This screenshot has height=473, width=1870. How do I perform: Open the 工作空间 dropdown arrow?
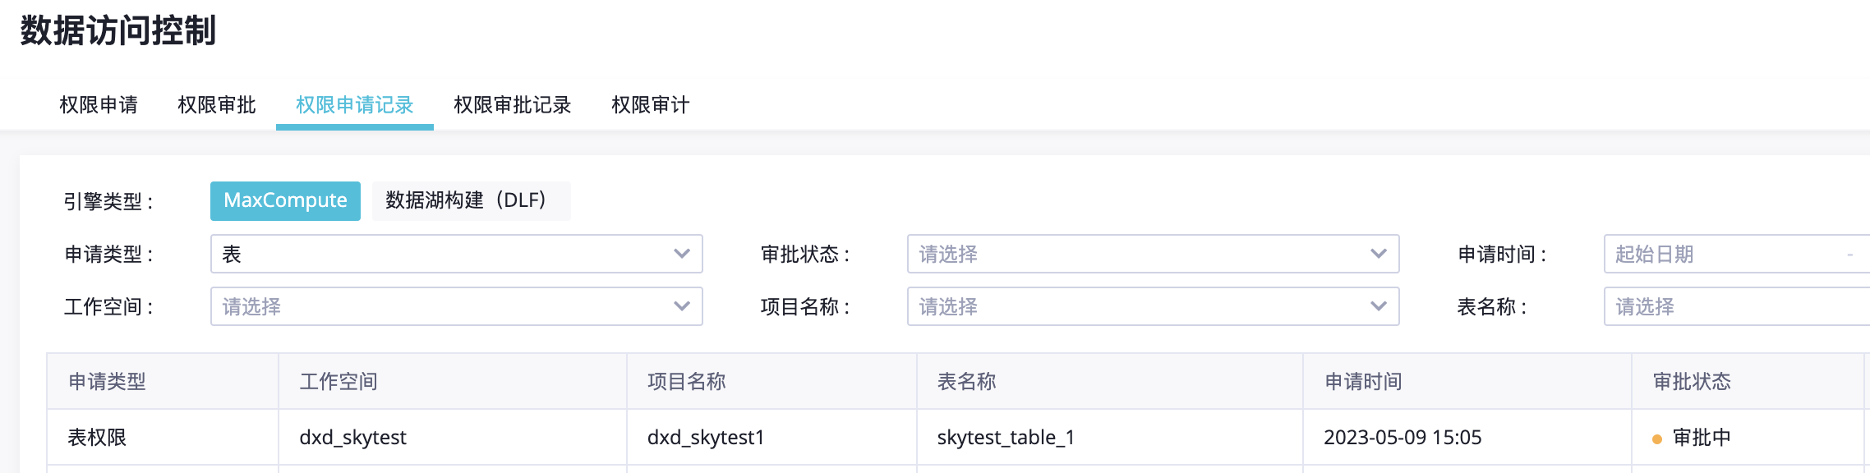tap(681, 306)
